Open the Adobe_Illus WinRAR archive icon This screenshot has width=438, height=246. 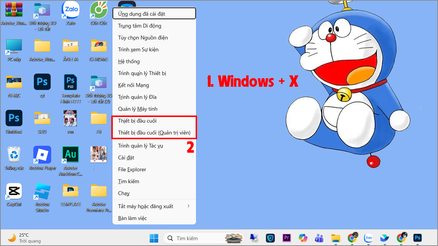(x=14, y=14)
